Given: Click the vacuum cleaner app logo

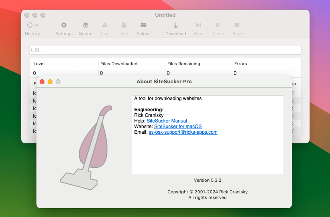Looking at the screenshot, I should coord(86,148).
